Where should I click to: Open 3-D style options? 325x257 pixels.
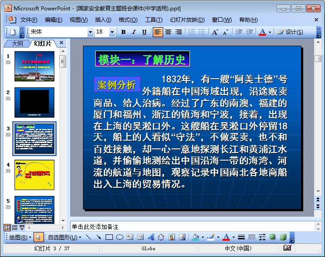point(283,237)
